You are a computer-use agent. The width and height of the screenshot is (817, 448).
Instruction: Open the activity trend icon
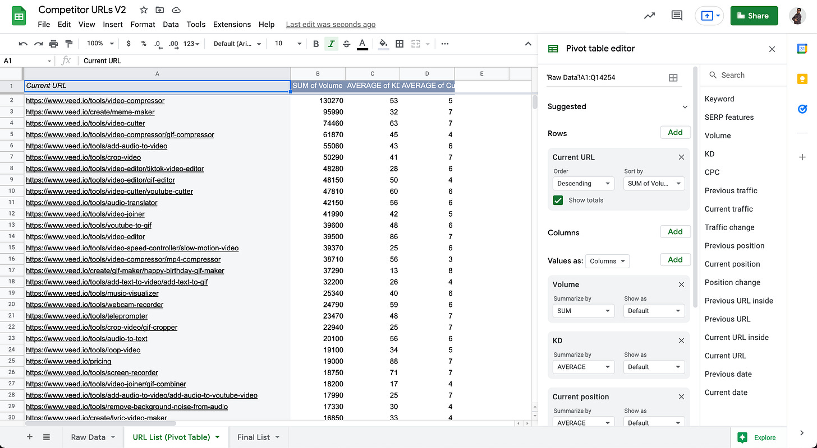649,16
